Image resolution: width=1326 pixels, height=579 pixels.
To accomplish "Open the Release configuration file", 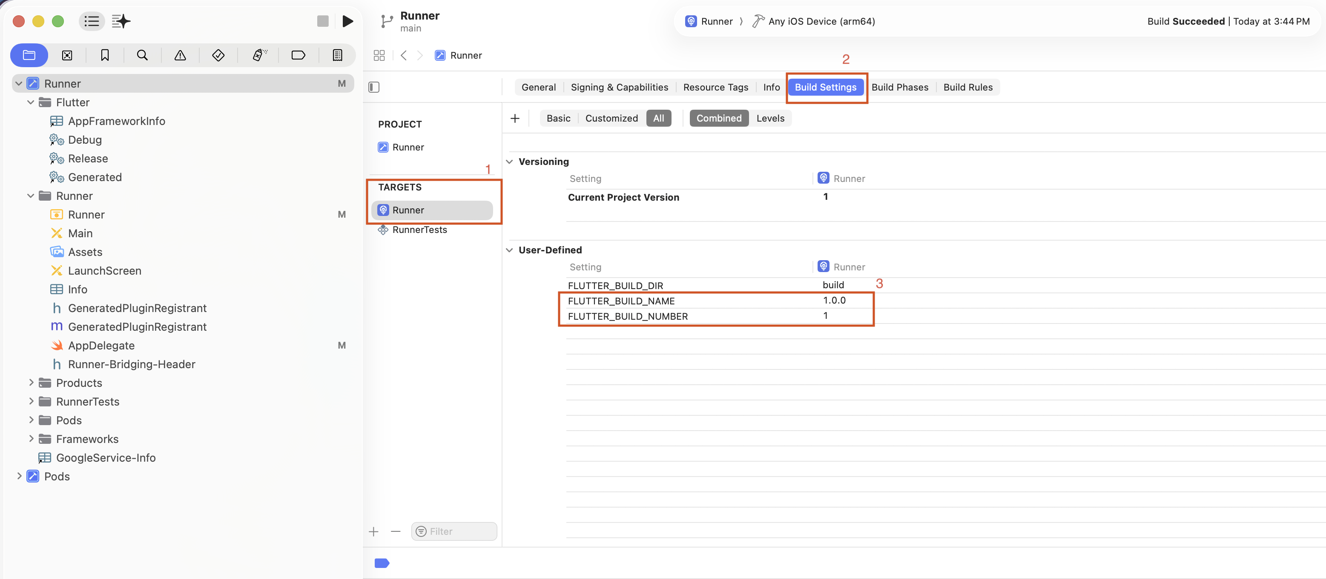I will tap(88, 158).
